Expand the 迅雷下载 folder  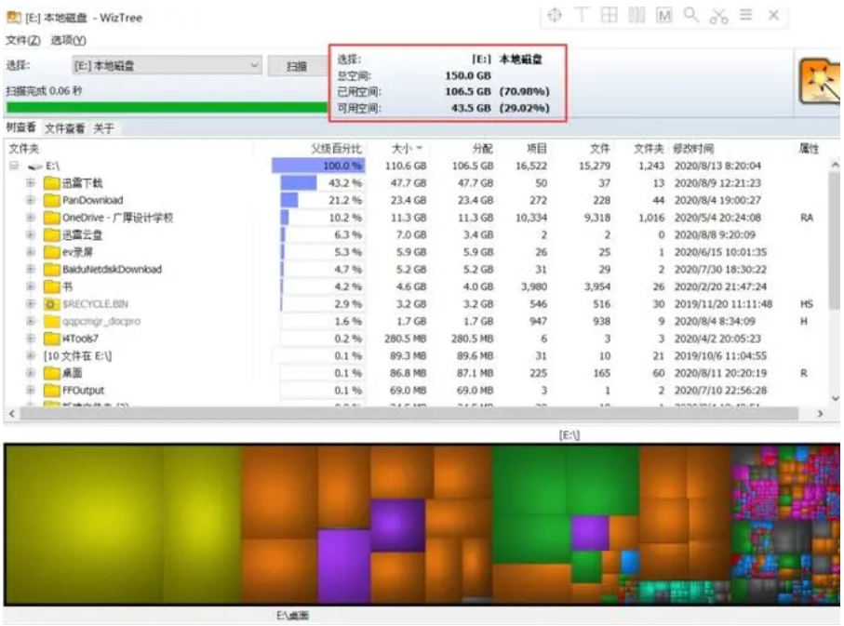[31, 183]
